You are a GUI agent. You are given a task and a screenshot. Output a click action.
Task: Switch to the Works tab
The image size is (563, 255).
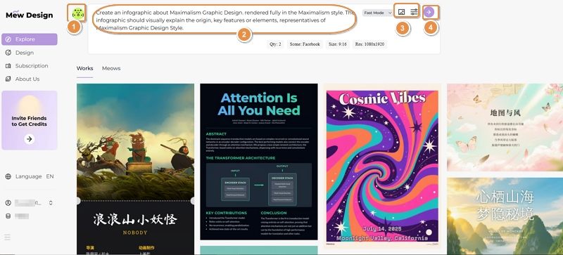pyautogui.click(x=84, y=68)
